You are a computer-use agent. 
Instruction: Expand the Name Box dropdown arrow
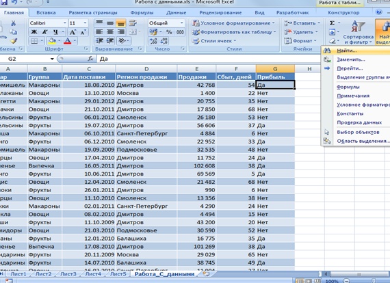[52, 59]
